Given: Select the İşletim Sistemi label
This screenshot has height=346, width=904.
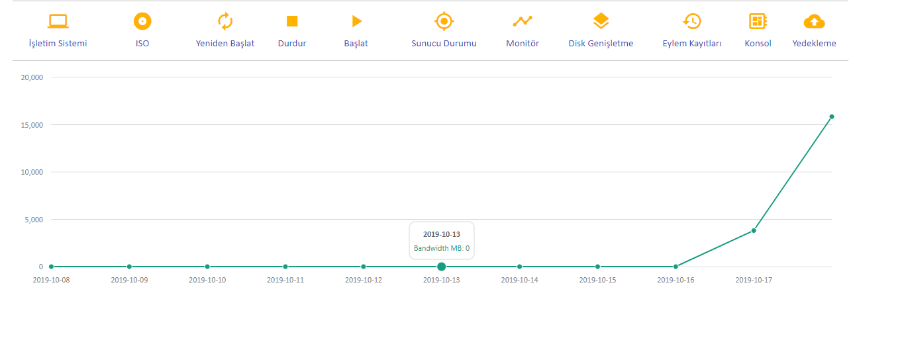Looking at the screenshot, I should coord(58,44).
